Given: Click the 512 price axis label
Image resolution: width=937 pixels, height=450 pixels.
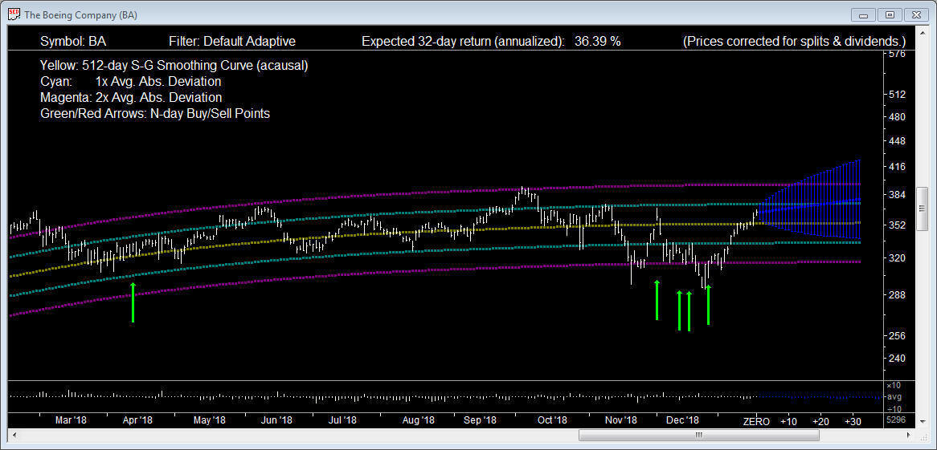Looking at the screenshot, I should click(898, 95).
